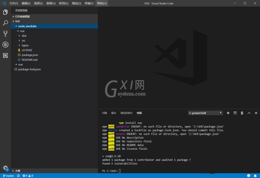
Task: Click the 资源管理器 sidebar title
Action: click(21, 10)
